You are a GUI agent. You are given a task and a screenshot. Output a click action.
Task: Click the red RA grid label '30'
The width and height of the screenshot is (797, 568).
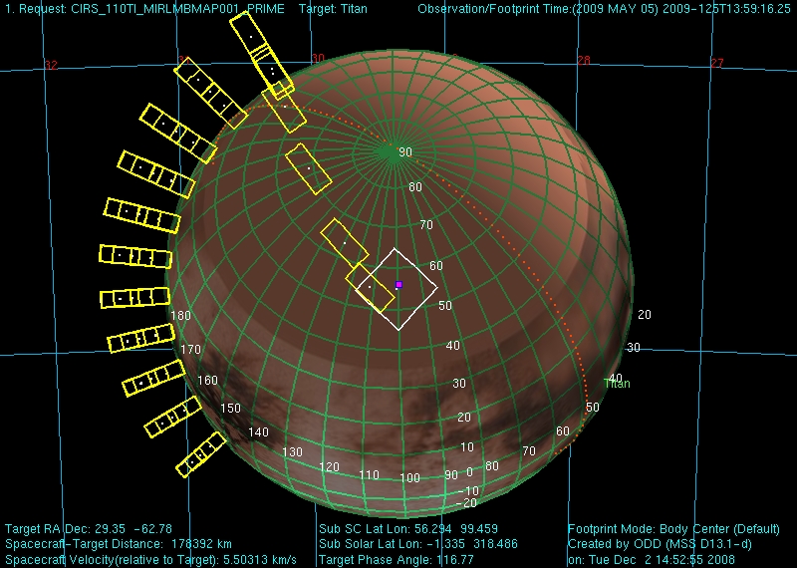tap(318, 58)
